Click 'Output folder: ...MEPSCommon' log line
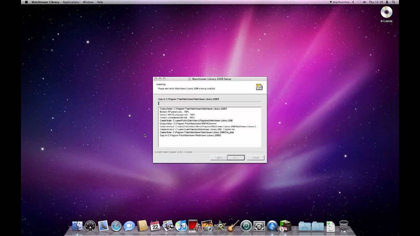The width and height of the screenshot is (420, 236). 188,124
